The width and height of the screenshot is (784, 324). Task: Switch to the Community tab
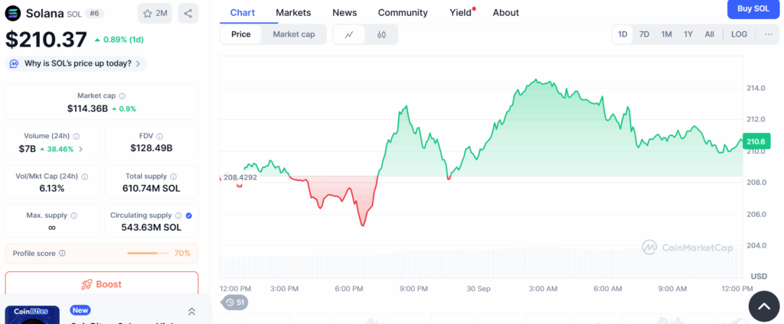(x=403, y=12)
